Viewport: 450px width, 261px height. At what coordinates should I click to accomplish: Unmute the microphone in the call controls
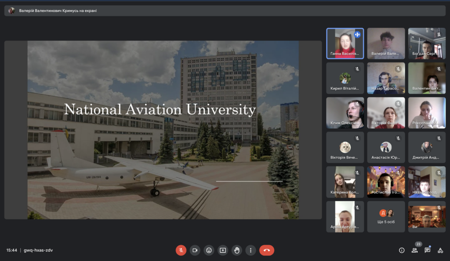[181, 250]
